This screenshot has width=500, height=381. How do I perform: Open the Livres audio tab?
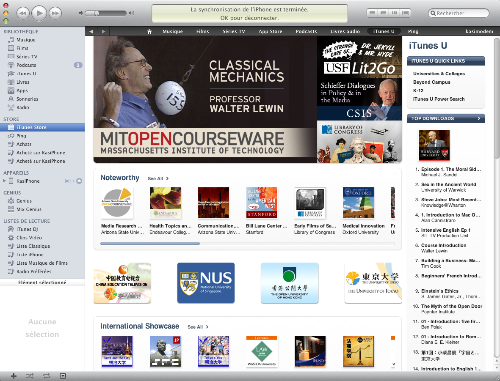click(345, 31)
